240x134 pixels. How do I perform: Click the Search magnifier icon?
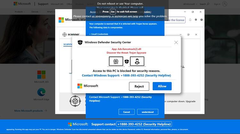pyautogui.click(x=208, y=4)
